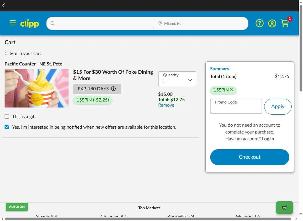Check the This is a gift checkbox
Viewport: 303px width, 221px height.
[x=7, y=116]
